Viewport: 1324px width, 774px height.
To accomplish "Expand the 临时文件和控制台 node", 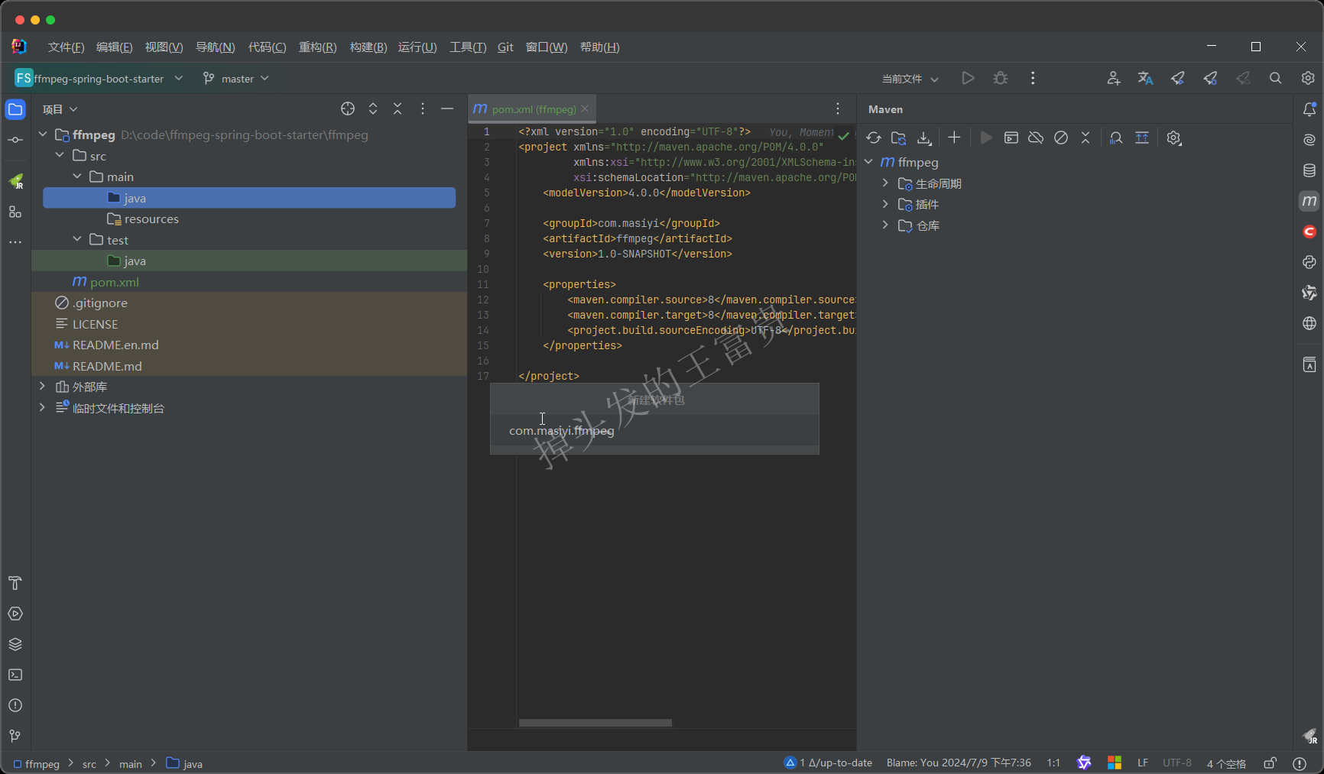I will 43,407.
